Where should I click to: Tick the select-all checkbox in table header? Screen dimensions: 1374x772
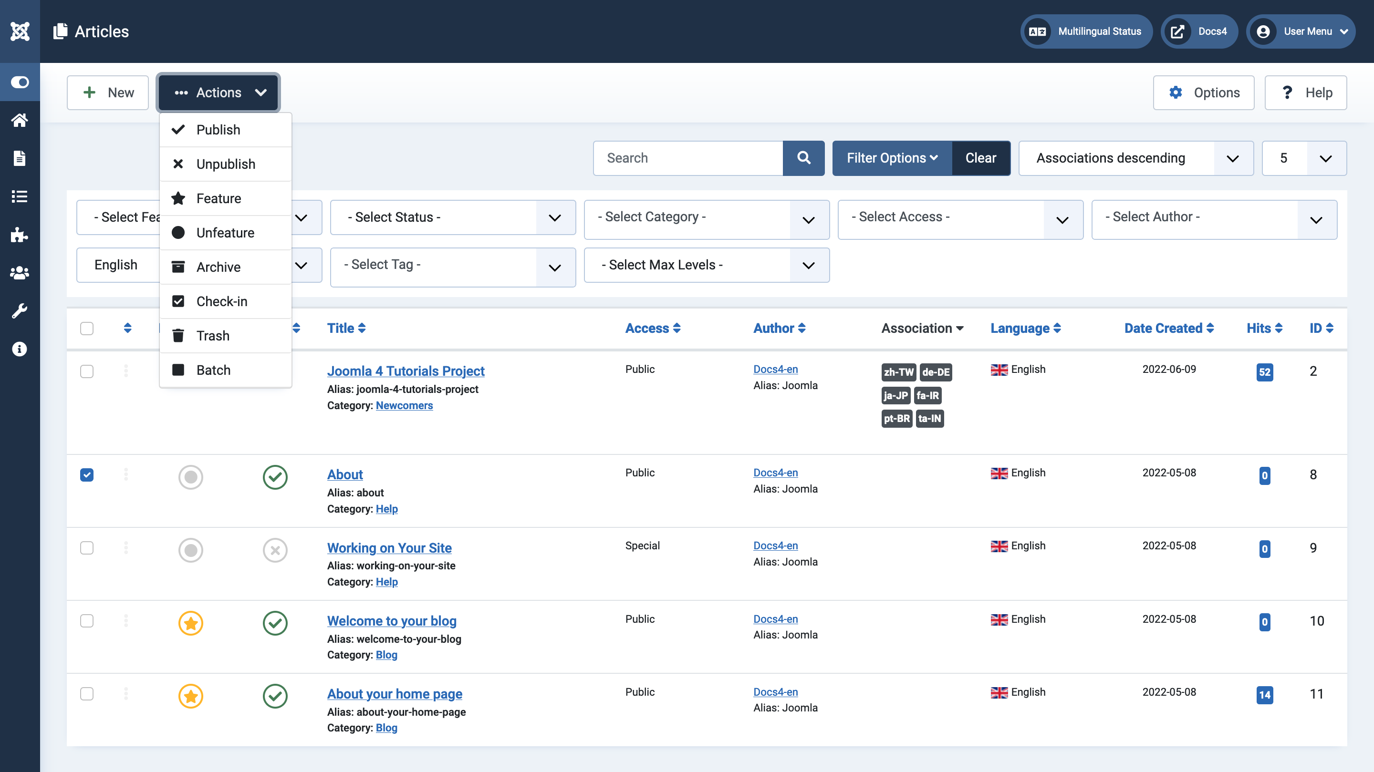click(86, 328)
